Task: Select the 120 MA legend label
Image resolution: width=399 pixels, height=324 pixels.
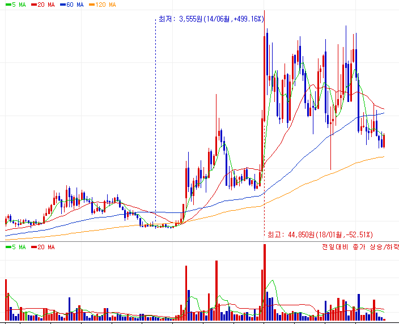Action: tap(102, 5)
